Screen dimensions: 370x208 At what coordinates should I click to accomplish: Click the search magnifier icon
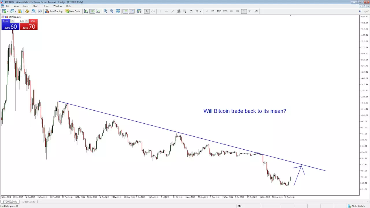tap(360, 11)
